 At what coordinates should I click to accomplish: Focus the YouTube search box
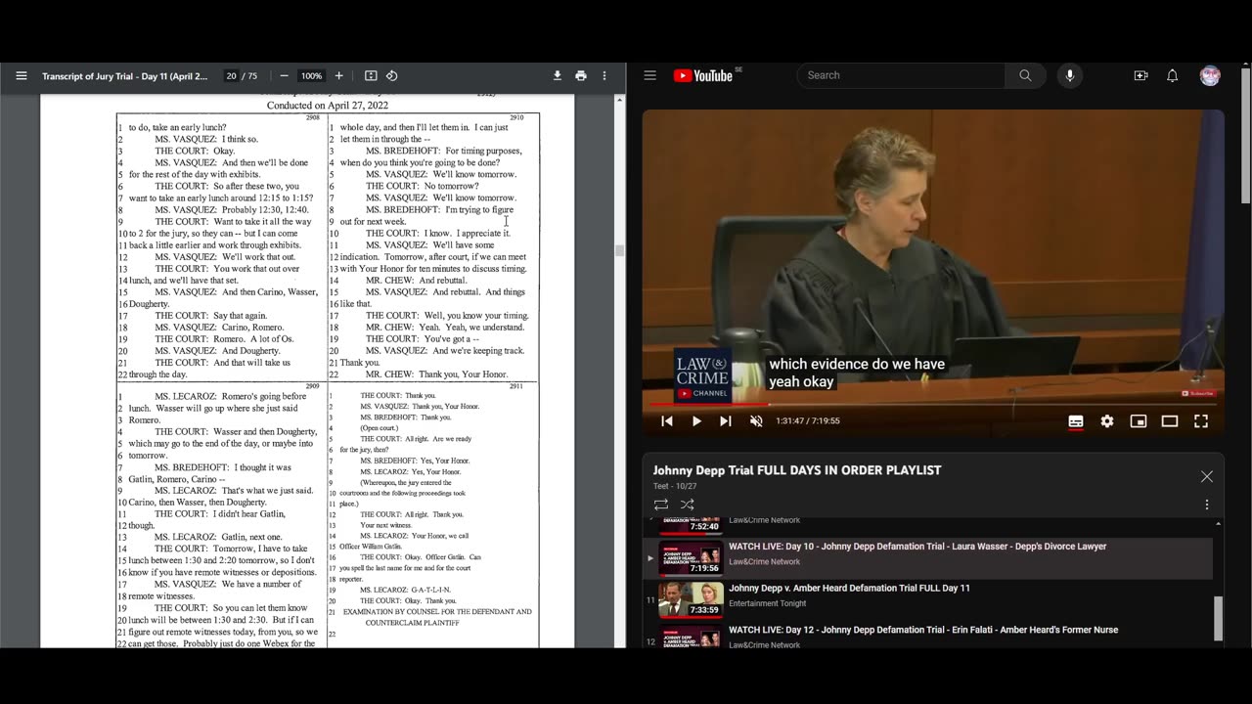pyautogui.click(x=900, y=75)
